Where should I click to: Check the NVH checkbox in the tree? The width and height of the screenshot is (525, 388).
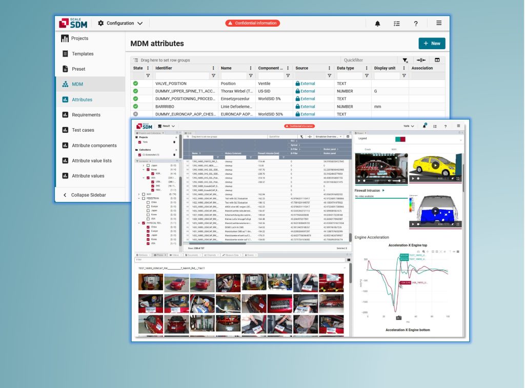click(144, 194)
